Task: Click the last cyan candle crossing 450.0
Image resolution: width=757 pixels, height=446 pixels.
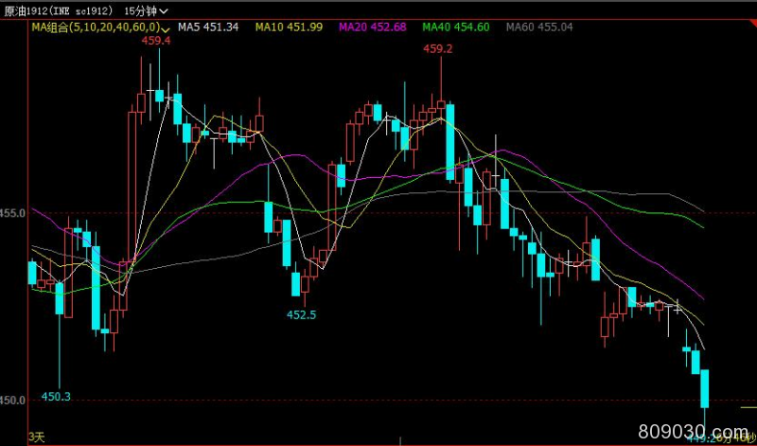Action: [705, 388]
